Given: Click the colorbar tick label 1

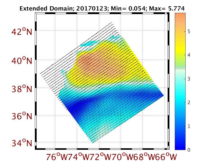Looking at the screenshot, I should coord(189,126).
